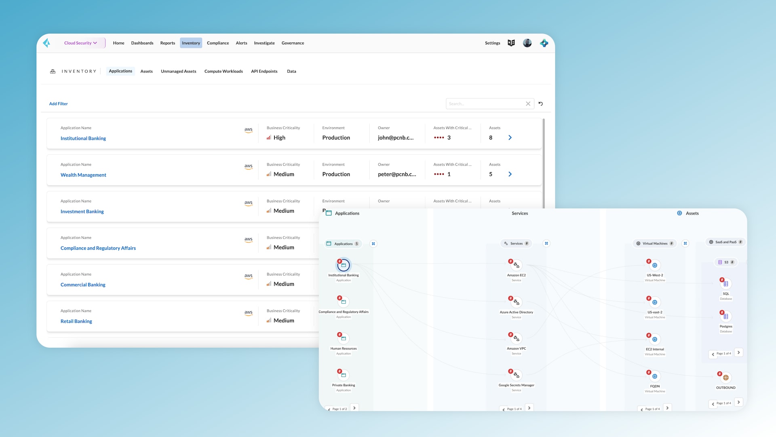Open the Compliance menu item

[218, 43]
